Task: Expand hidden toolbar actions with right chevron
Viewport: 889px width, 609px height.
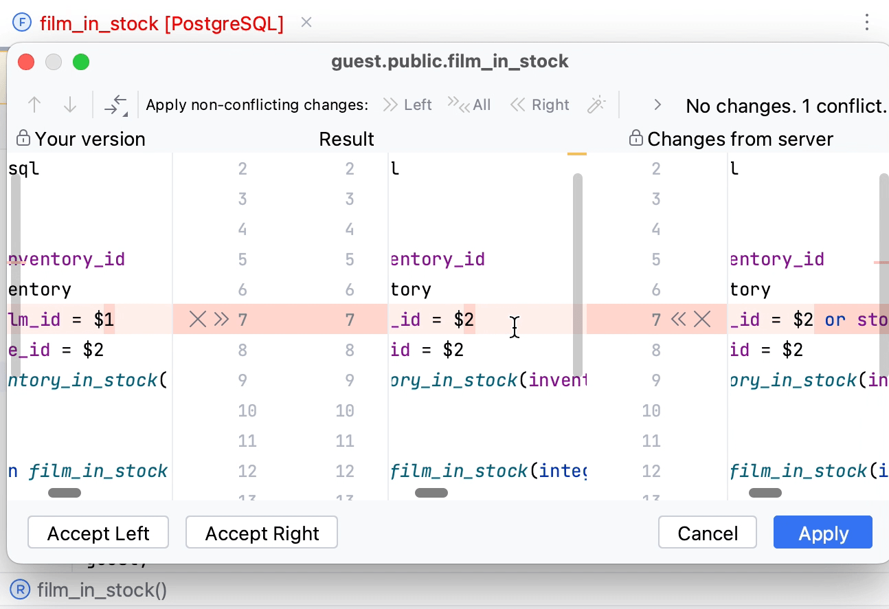Action: (x=657, y=104)
